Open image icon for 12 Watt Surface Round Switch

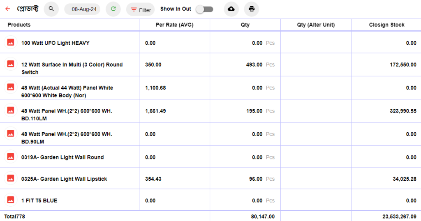pyautogui.click(x=10, y=64)
